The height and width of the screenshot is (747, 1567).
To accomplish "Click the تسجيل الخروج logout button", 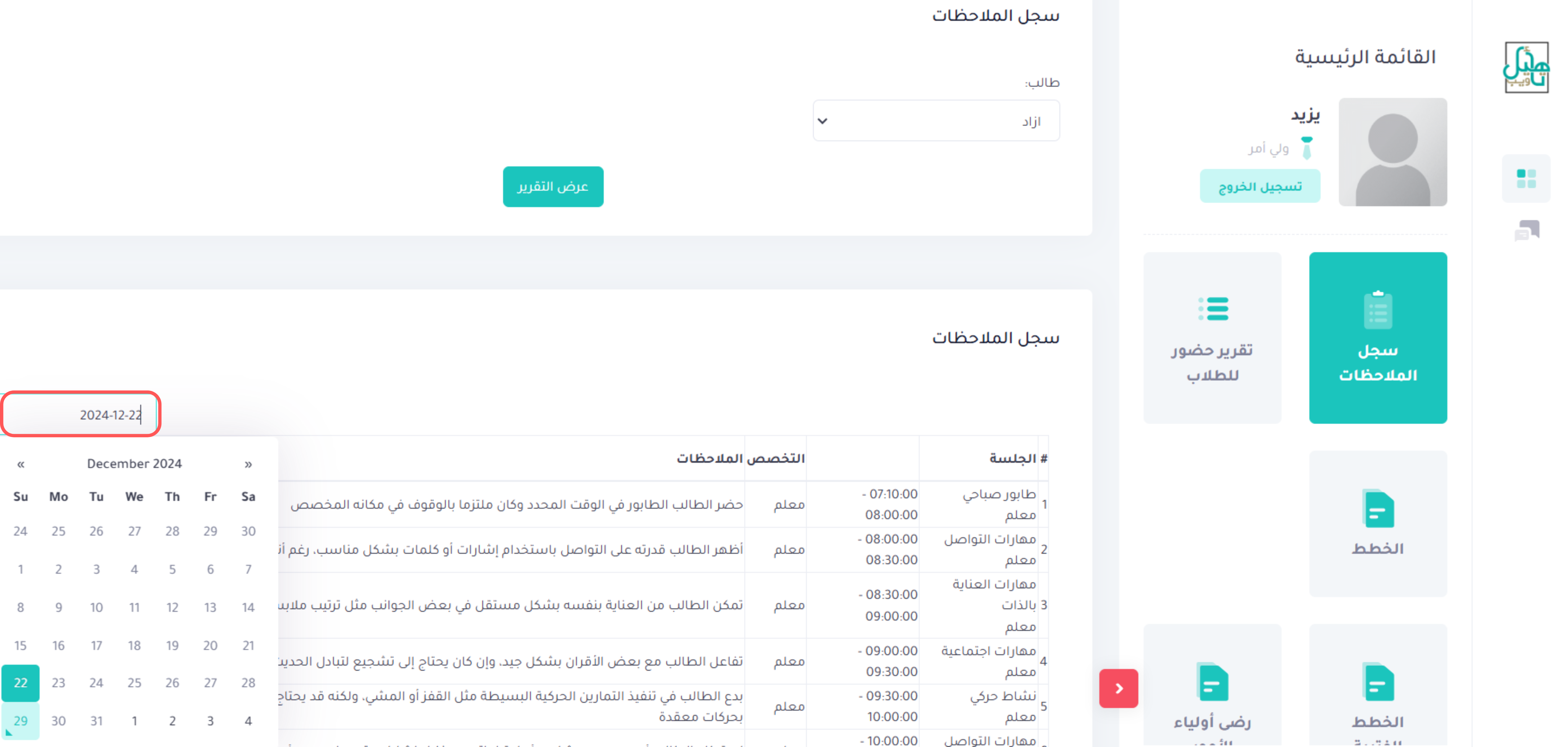I will point(1260,186).
